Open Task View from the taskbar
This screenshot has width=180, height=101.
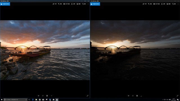(x=29, y=100)
